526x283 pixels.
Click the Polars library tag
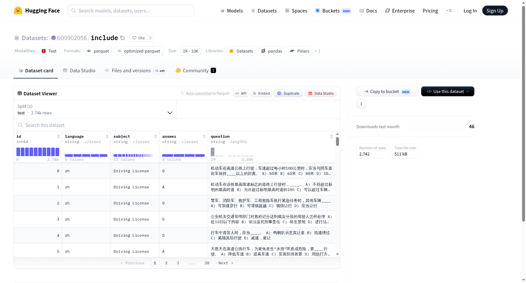[299, 51]
